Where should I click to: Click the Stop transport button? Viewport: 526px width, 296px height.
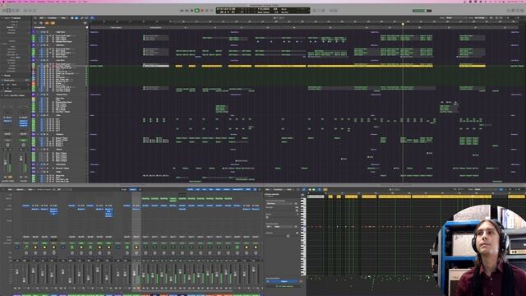[191, 11]
